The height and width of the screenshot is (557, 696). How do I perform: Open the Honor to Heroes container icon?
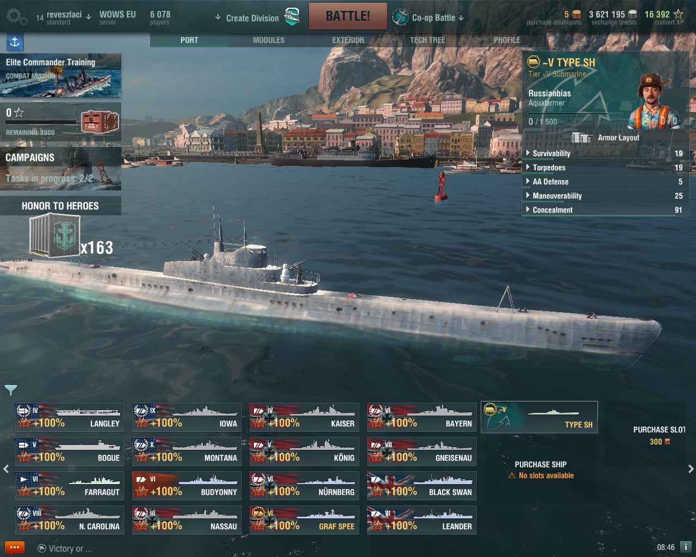55,234
